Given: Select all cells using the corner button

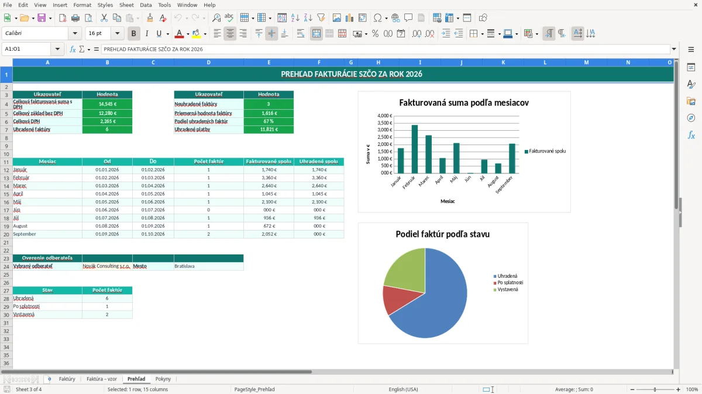Looking at the screenshot, I should coord(6,62).
